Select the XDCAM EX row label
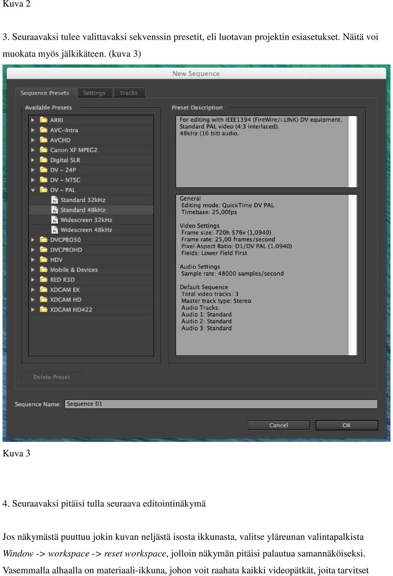Image resolution: width=393 pixels, height=576 pixels. coord(65,289)
